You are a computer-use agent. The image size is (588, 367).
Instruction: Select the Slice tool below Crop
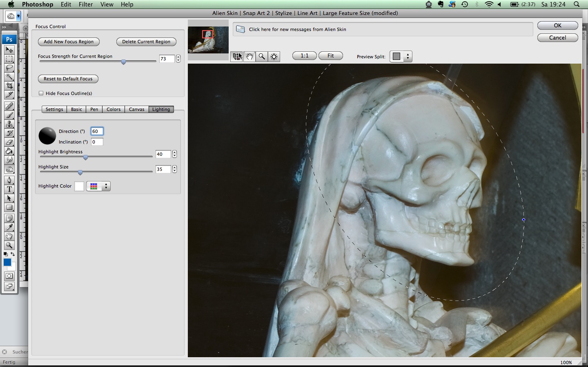(9, 95)
